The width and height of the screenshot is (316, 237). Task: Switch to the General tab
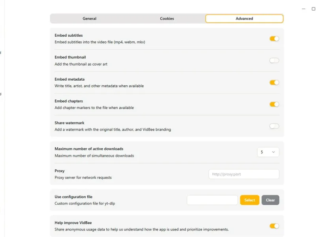point(89,19)
